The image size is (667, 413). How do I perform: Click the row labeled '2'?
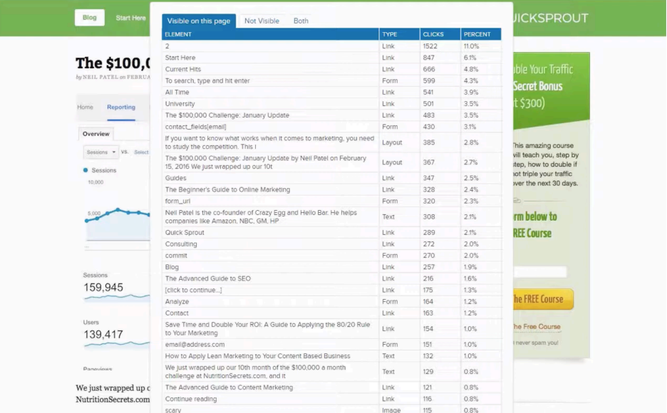[x=331, y=46]
